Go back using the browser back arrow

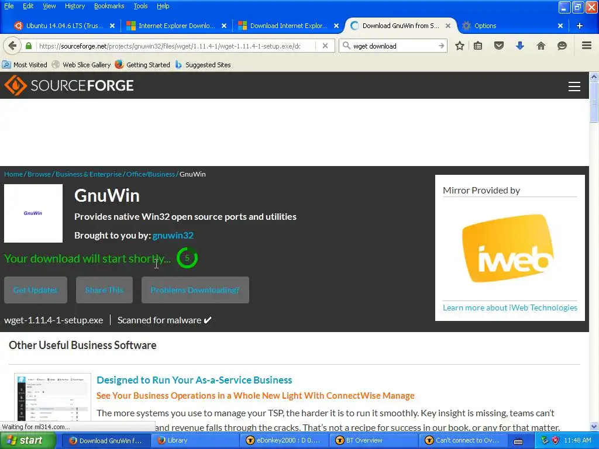(12, 46)
